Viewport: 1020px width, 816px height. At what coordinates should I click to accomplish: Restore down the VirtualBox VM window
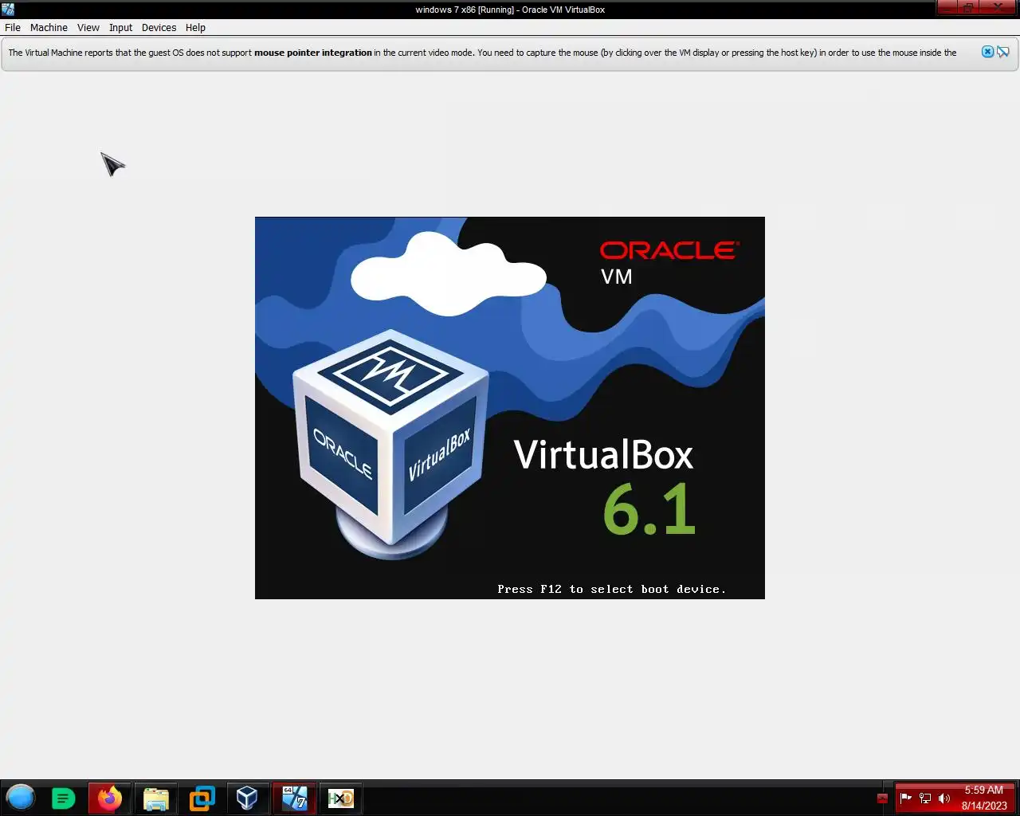click(969, 8)
